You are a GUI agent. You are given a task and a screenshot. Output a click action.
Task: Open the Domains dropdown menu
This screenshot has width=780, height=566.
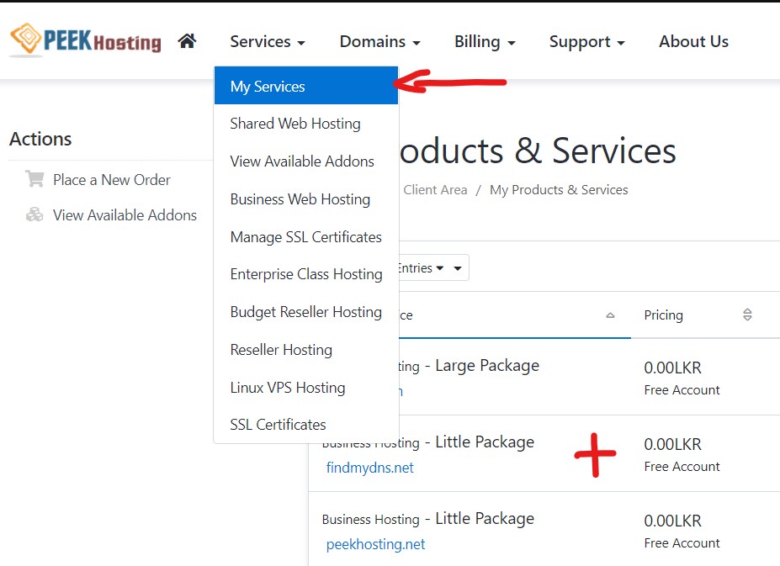click(379, 41)
